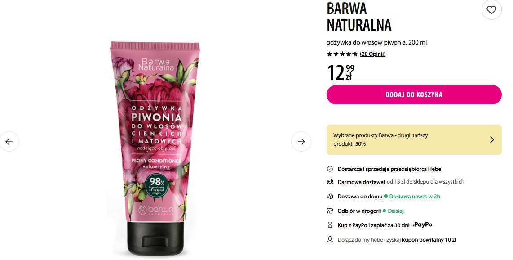Screen dimensions: 513x260
Task: Click Darmowa dostawa! shipping info
Action: tap(361, 182)
